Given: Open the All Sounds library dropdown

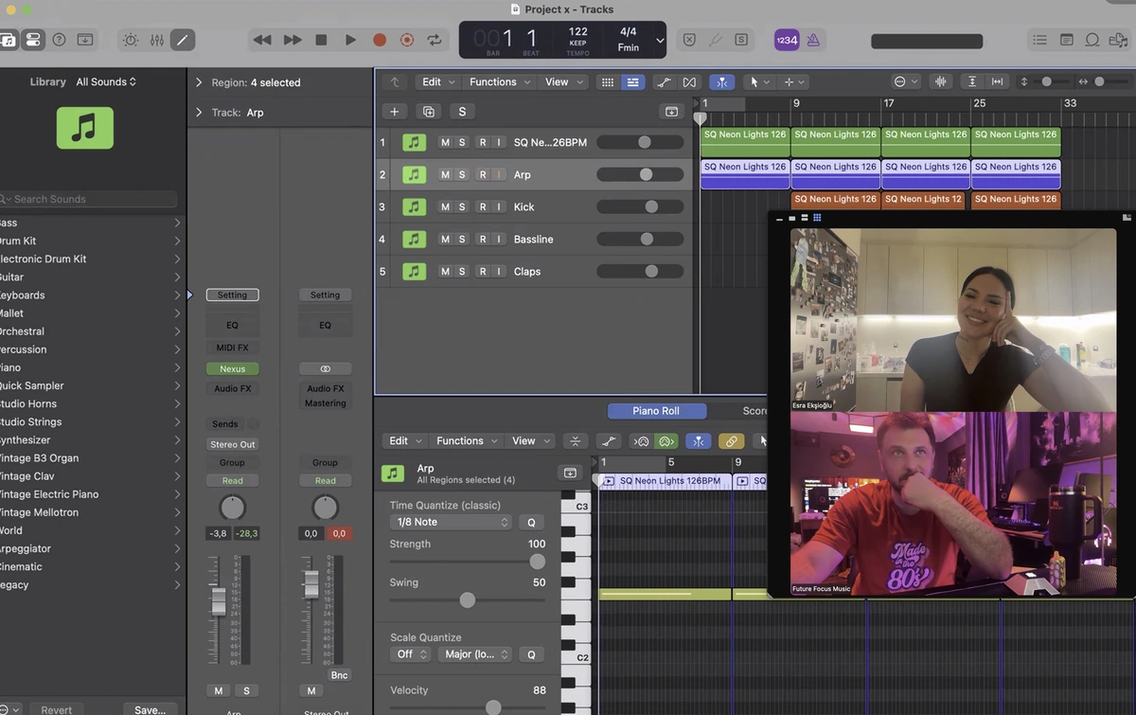Looking at the screenshot, I should click(x=106, y=82).
